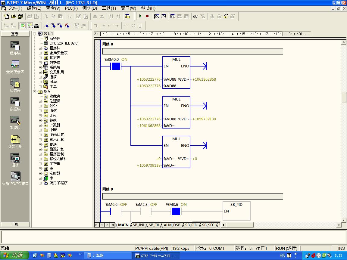Expand the 程序块 tree node

point(40,48)
